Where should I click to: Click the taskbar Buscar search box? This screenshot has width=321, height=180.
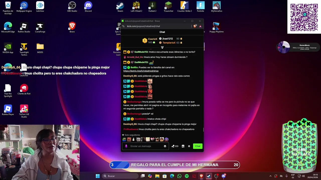coord(120,176)
